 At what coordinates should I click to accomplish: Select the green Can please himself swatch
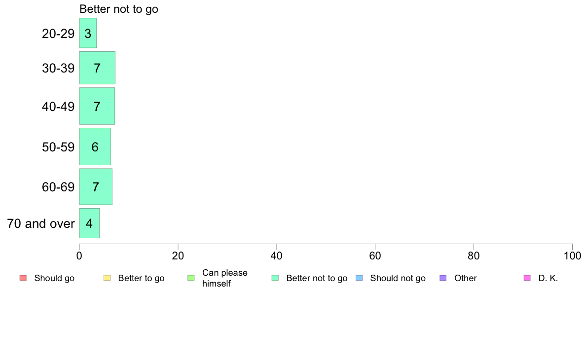(191, 278)
